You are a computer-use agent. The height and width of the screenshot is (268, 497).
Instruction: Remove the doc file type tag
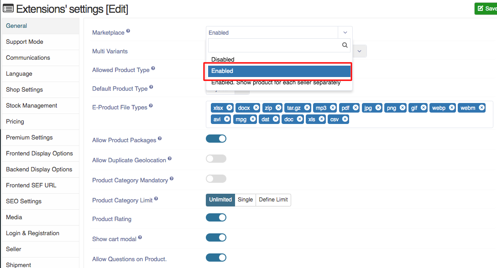(x=299, y=119)
